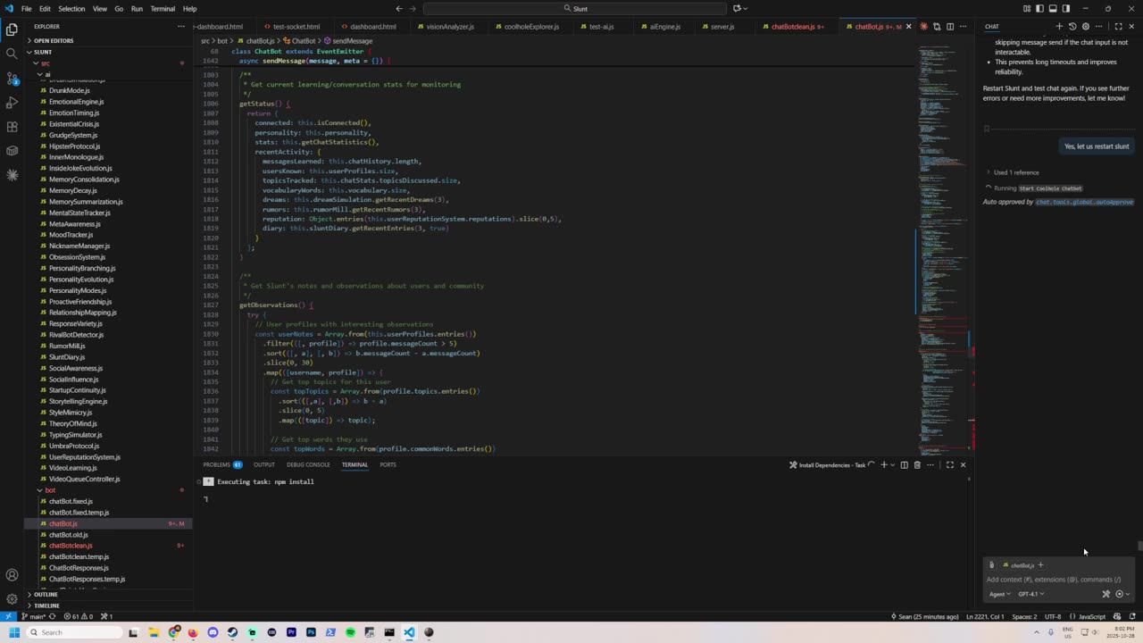Switch to the server.js tab
The height and width of the screenshot is (643, 1143).
722,27
